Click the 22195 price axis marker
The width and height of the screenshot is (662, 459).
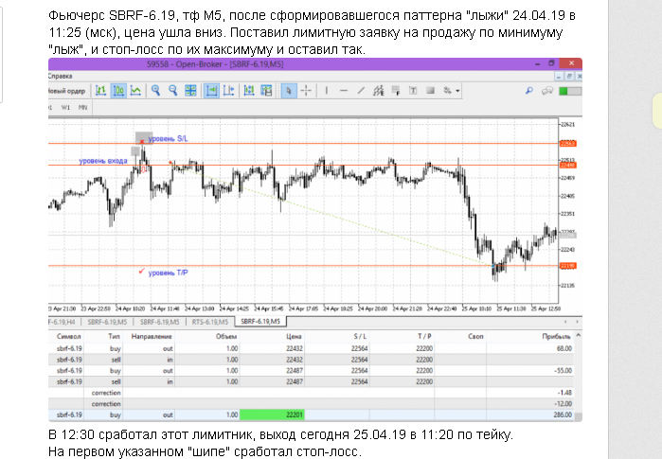(x=568, y=266)
